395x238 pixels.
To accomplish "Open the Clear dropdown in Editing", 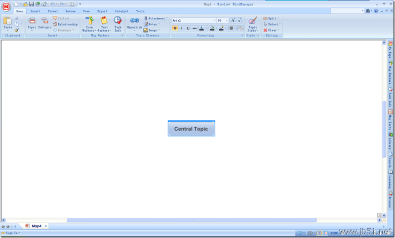I will coord(271,30).
